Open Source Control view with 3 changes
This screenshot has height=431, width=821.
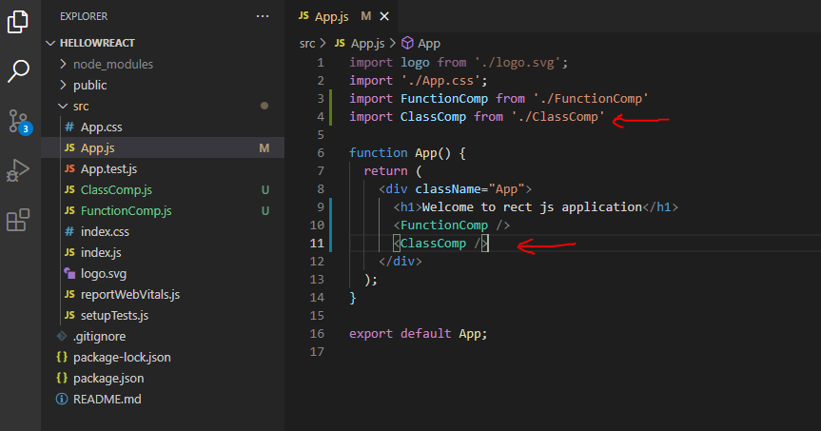point(18,121)
